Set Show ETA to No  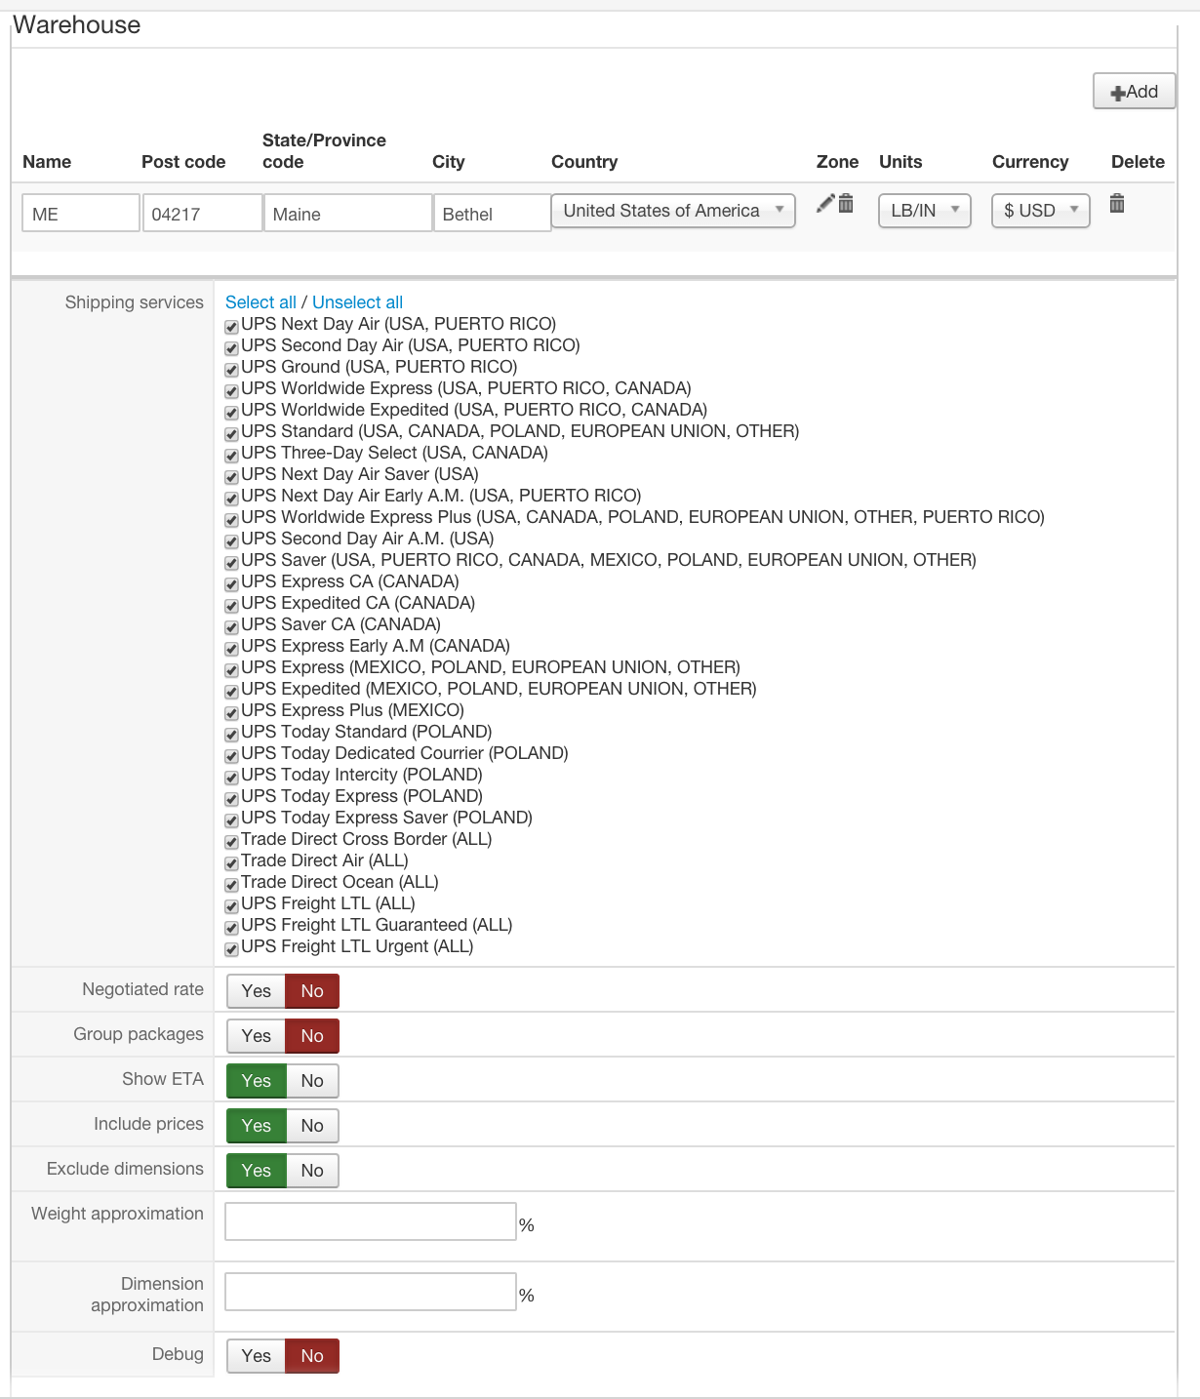click(312, 1081)
